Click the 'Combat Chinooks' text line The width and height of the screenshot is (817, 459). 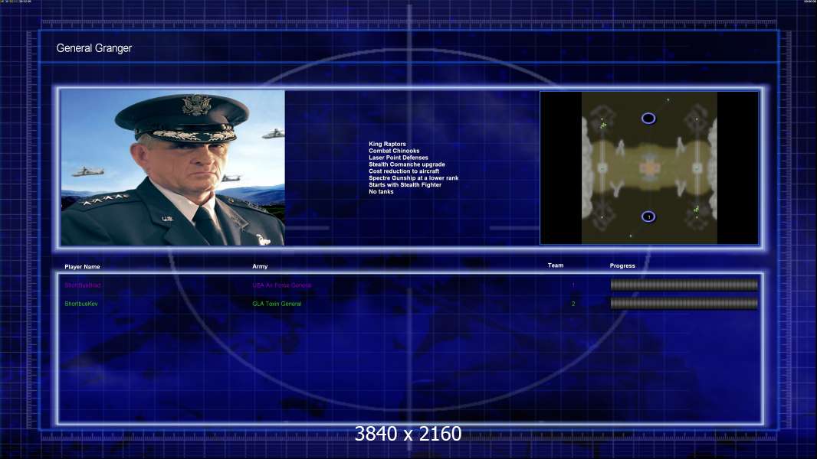click(394, 151)
